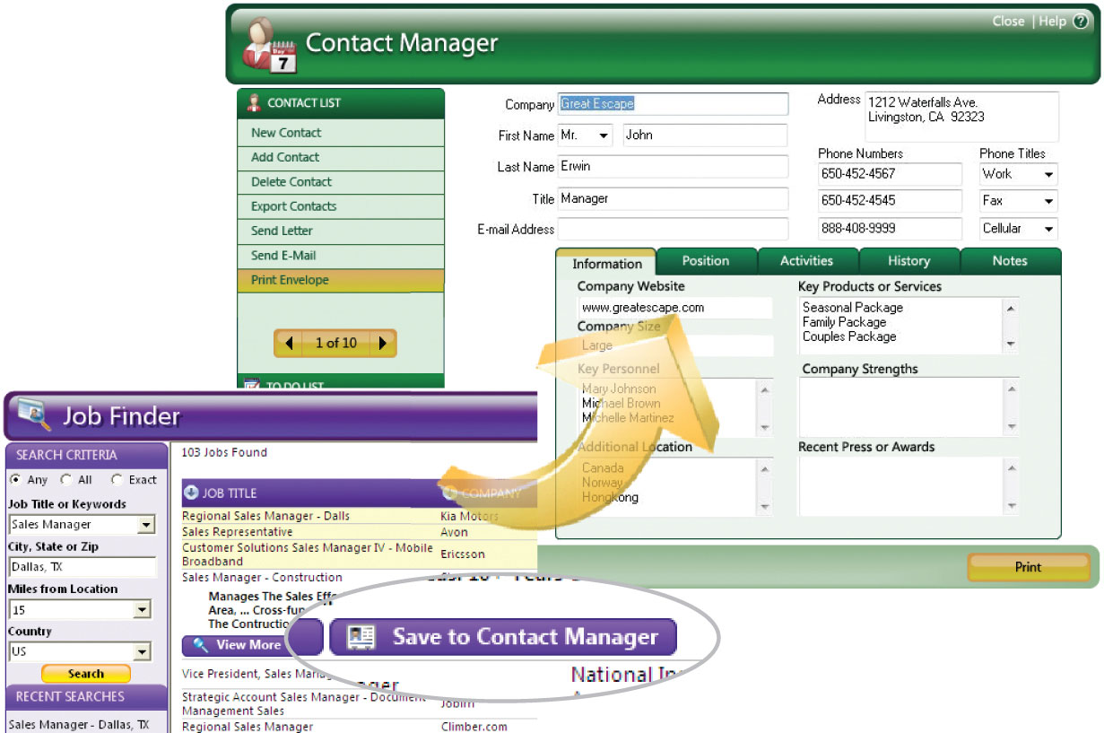Select Customer Solutions Sales Manager IV job
Screen dimensions: 1104x733
click(x=359, y=554)
